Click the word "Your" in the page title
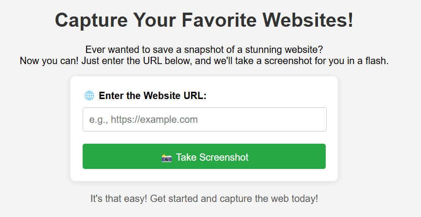The width and height of the screenshot is (421, 217). pyautogui.click(x=155, y=20)
